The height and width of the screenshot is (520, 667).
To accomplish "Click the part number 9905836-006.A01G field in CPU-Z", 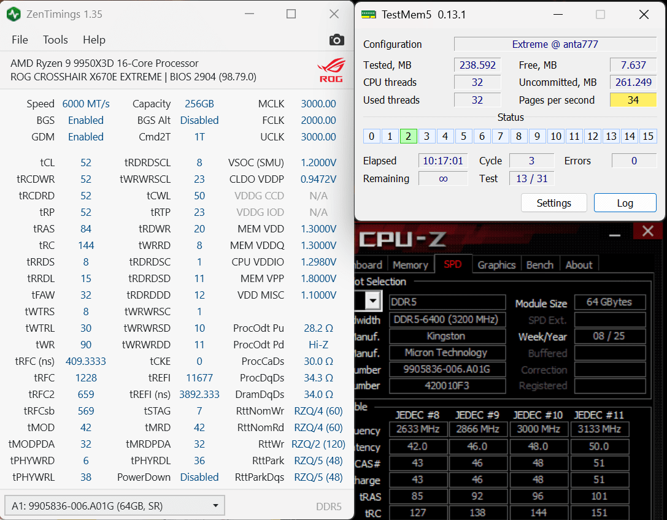I will (447, 369).
